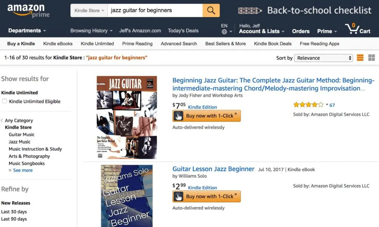Open the Sort by Relevance dropdown
Screen dimensions: 379x227
click(323, 58)
